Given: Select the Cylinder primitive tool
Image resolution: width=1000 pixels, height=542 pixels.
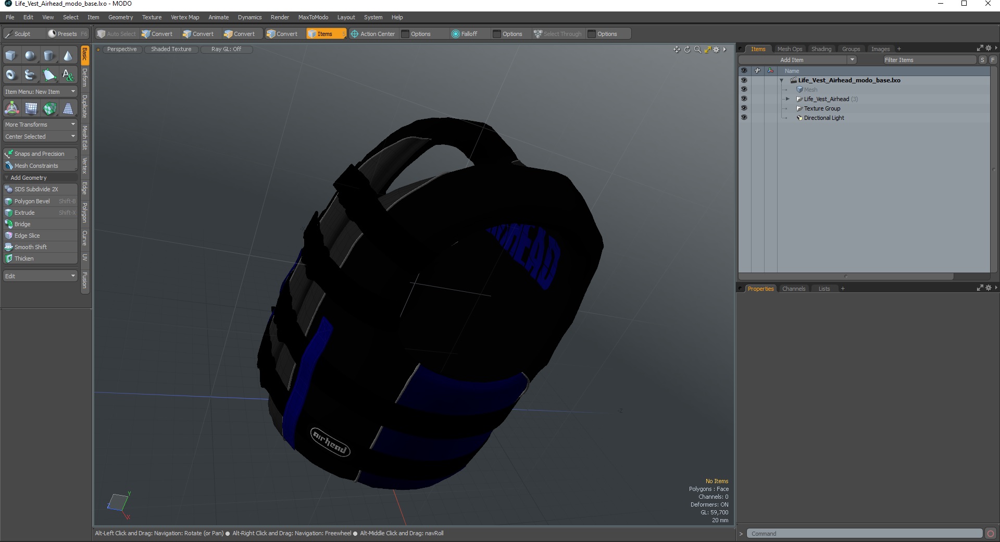Looking at the screenshot, I should tap(49, 55).
